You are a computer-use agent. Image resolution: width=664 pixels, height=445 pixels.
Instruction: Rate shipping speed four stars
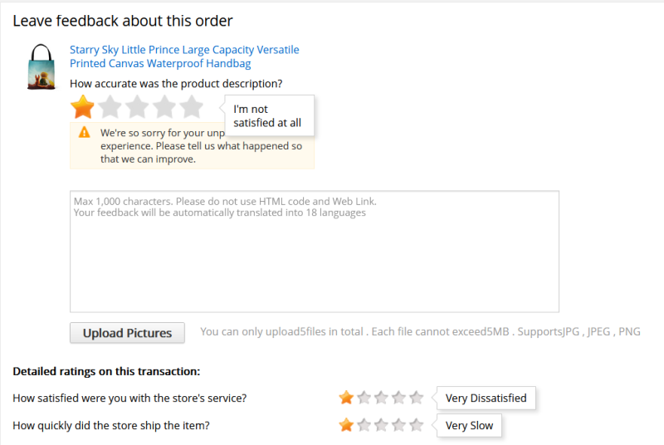click(x=399, y=425)
